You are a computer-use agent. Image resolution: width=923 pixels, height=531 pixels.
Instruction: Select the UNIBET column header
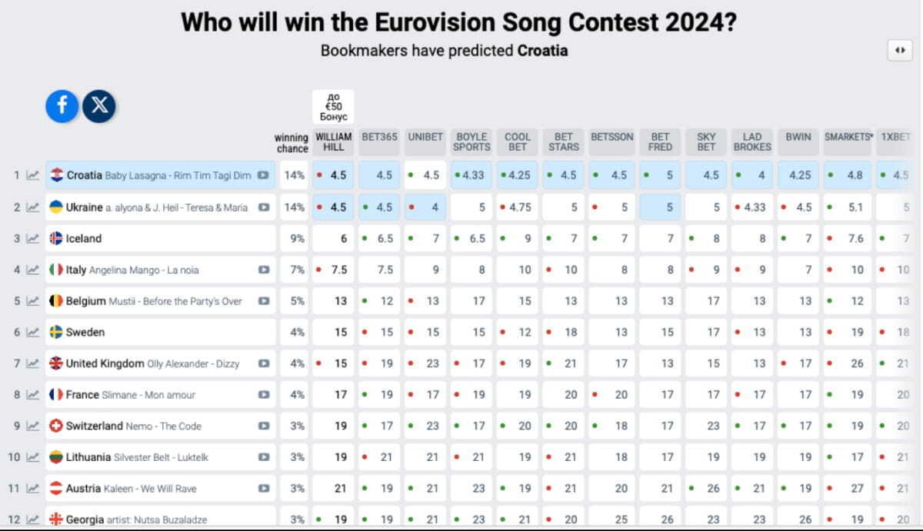(426, 137)
